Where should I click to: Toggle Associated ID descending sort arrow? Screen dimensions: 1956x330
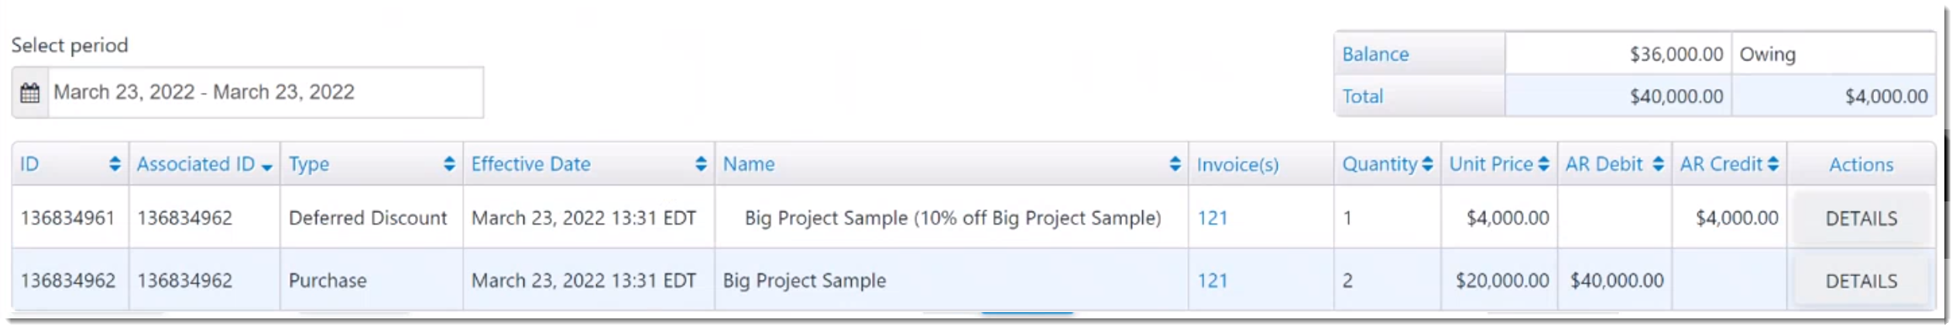pyautogui.click(x=267, y=167)
